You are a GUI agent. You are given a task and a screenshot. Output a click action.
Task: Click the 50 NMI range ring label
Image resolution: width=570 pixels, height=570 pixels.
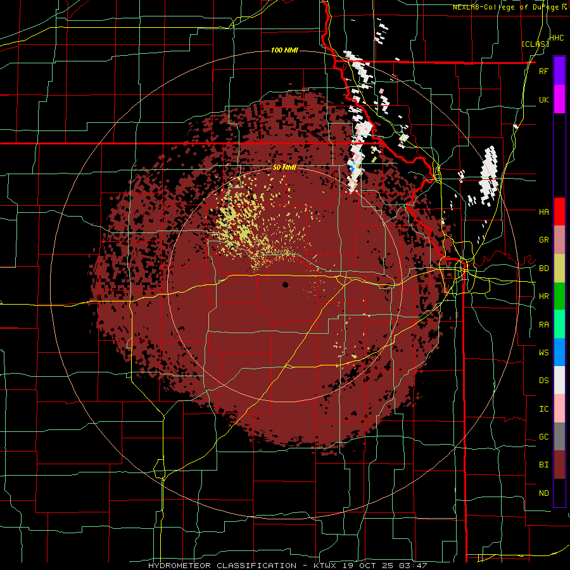[284, 167]
